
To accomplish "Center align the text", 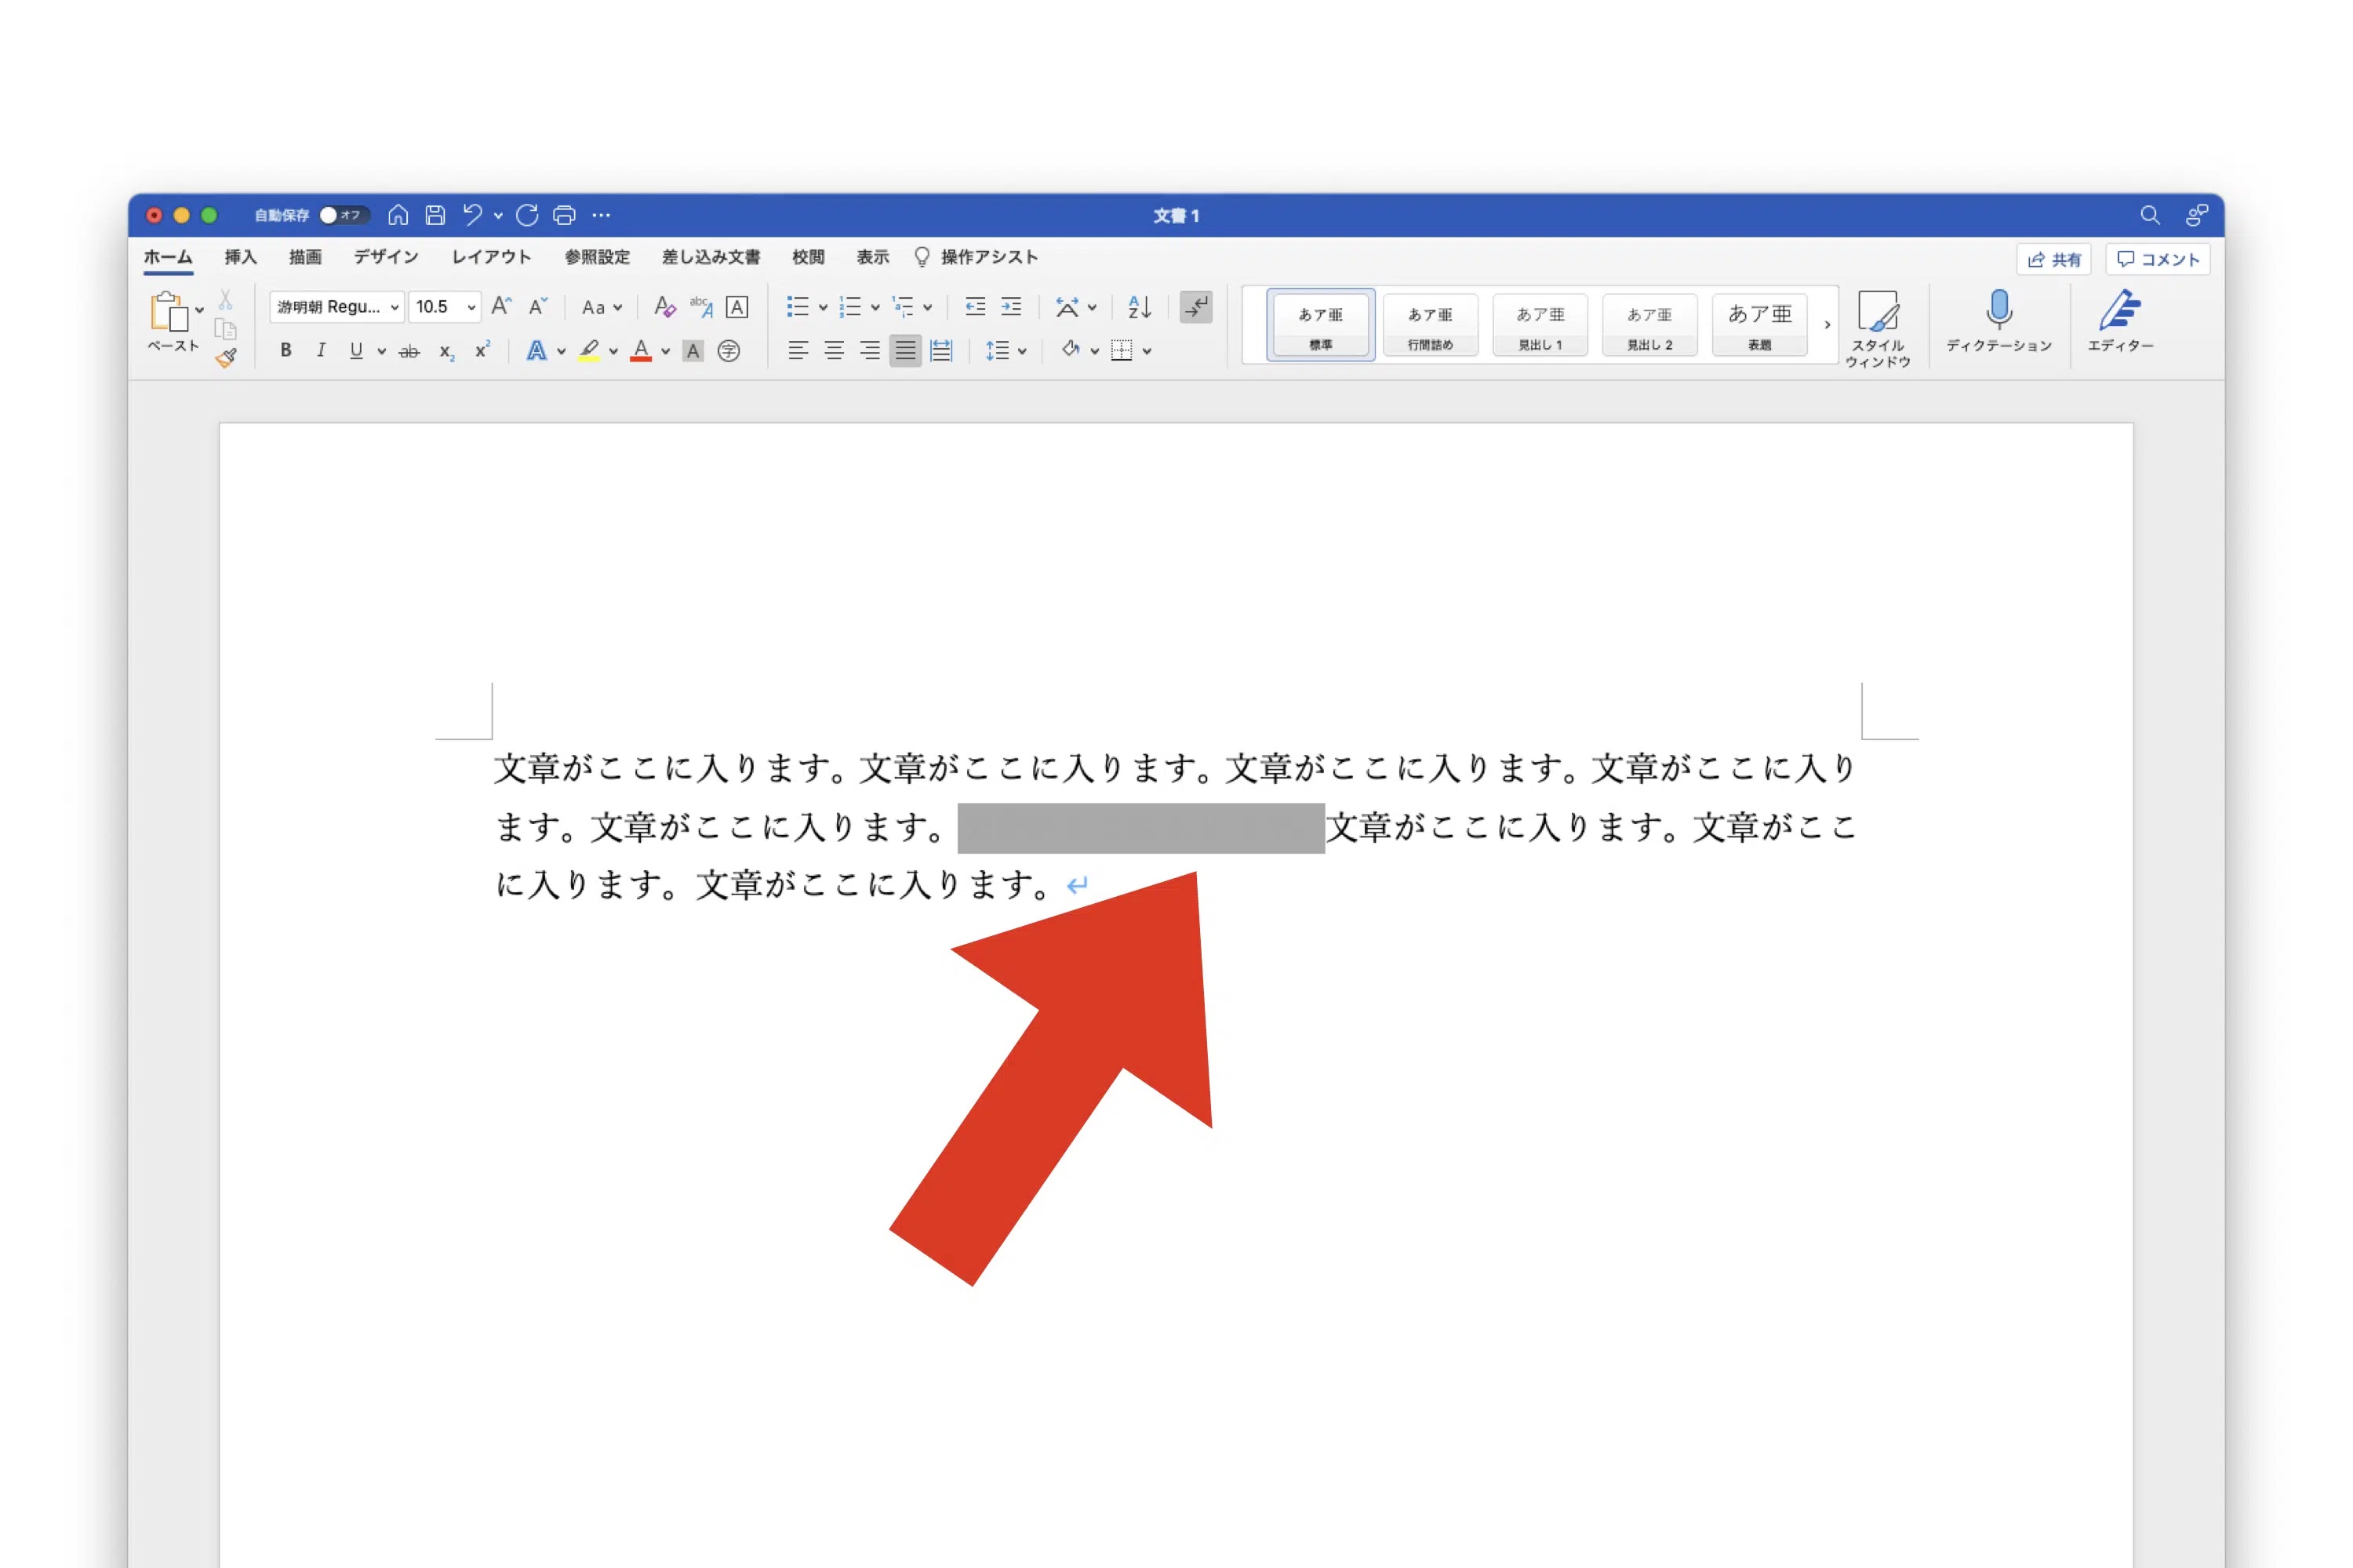I will click(x=833, y=351).
